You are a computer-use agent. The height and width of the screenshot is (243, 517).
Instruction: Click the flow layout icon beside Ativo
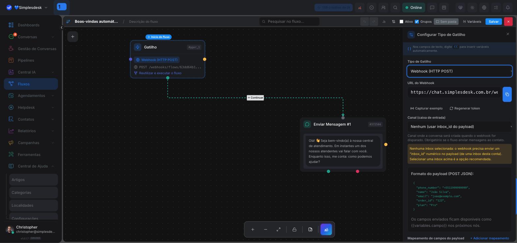click(x=393, y=21)
